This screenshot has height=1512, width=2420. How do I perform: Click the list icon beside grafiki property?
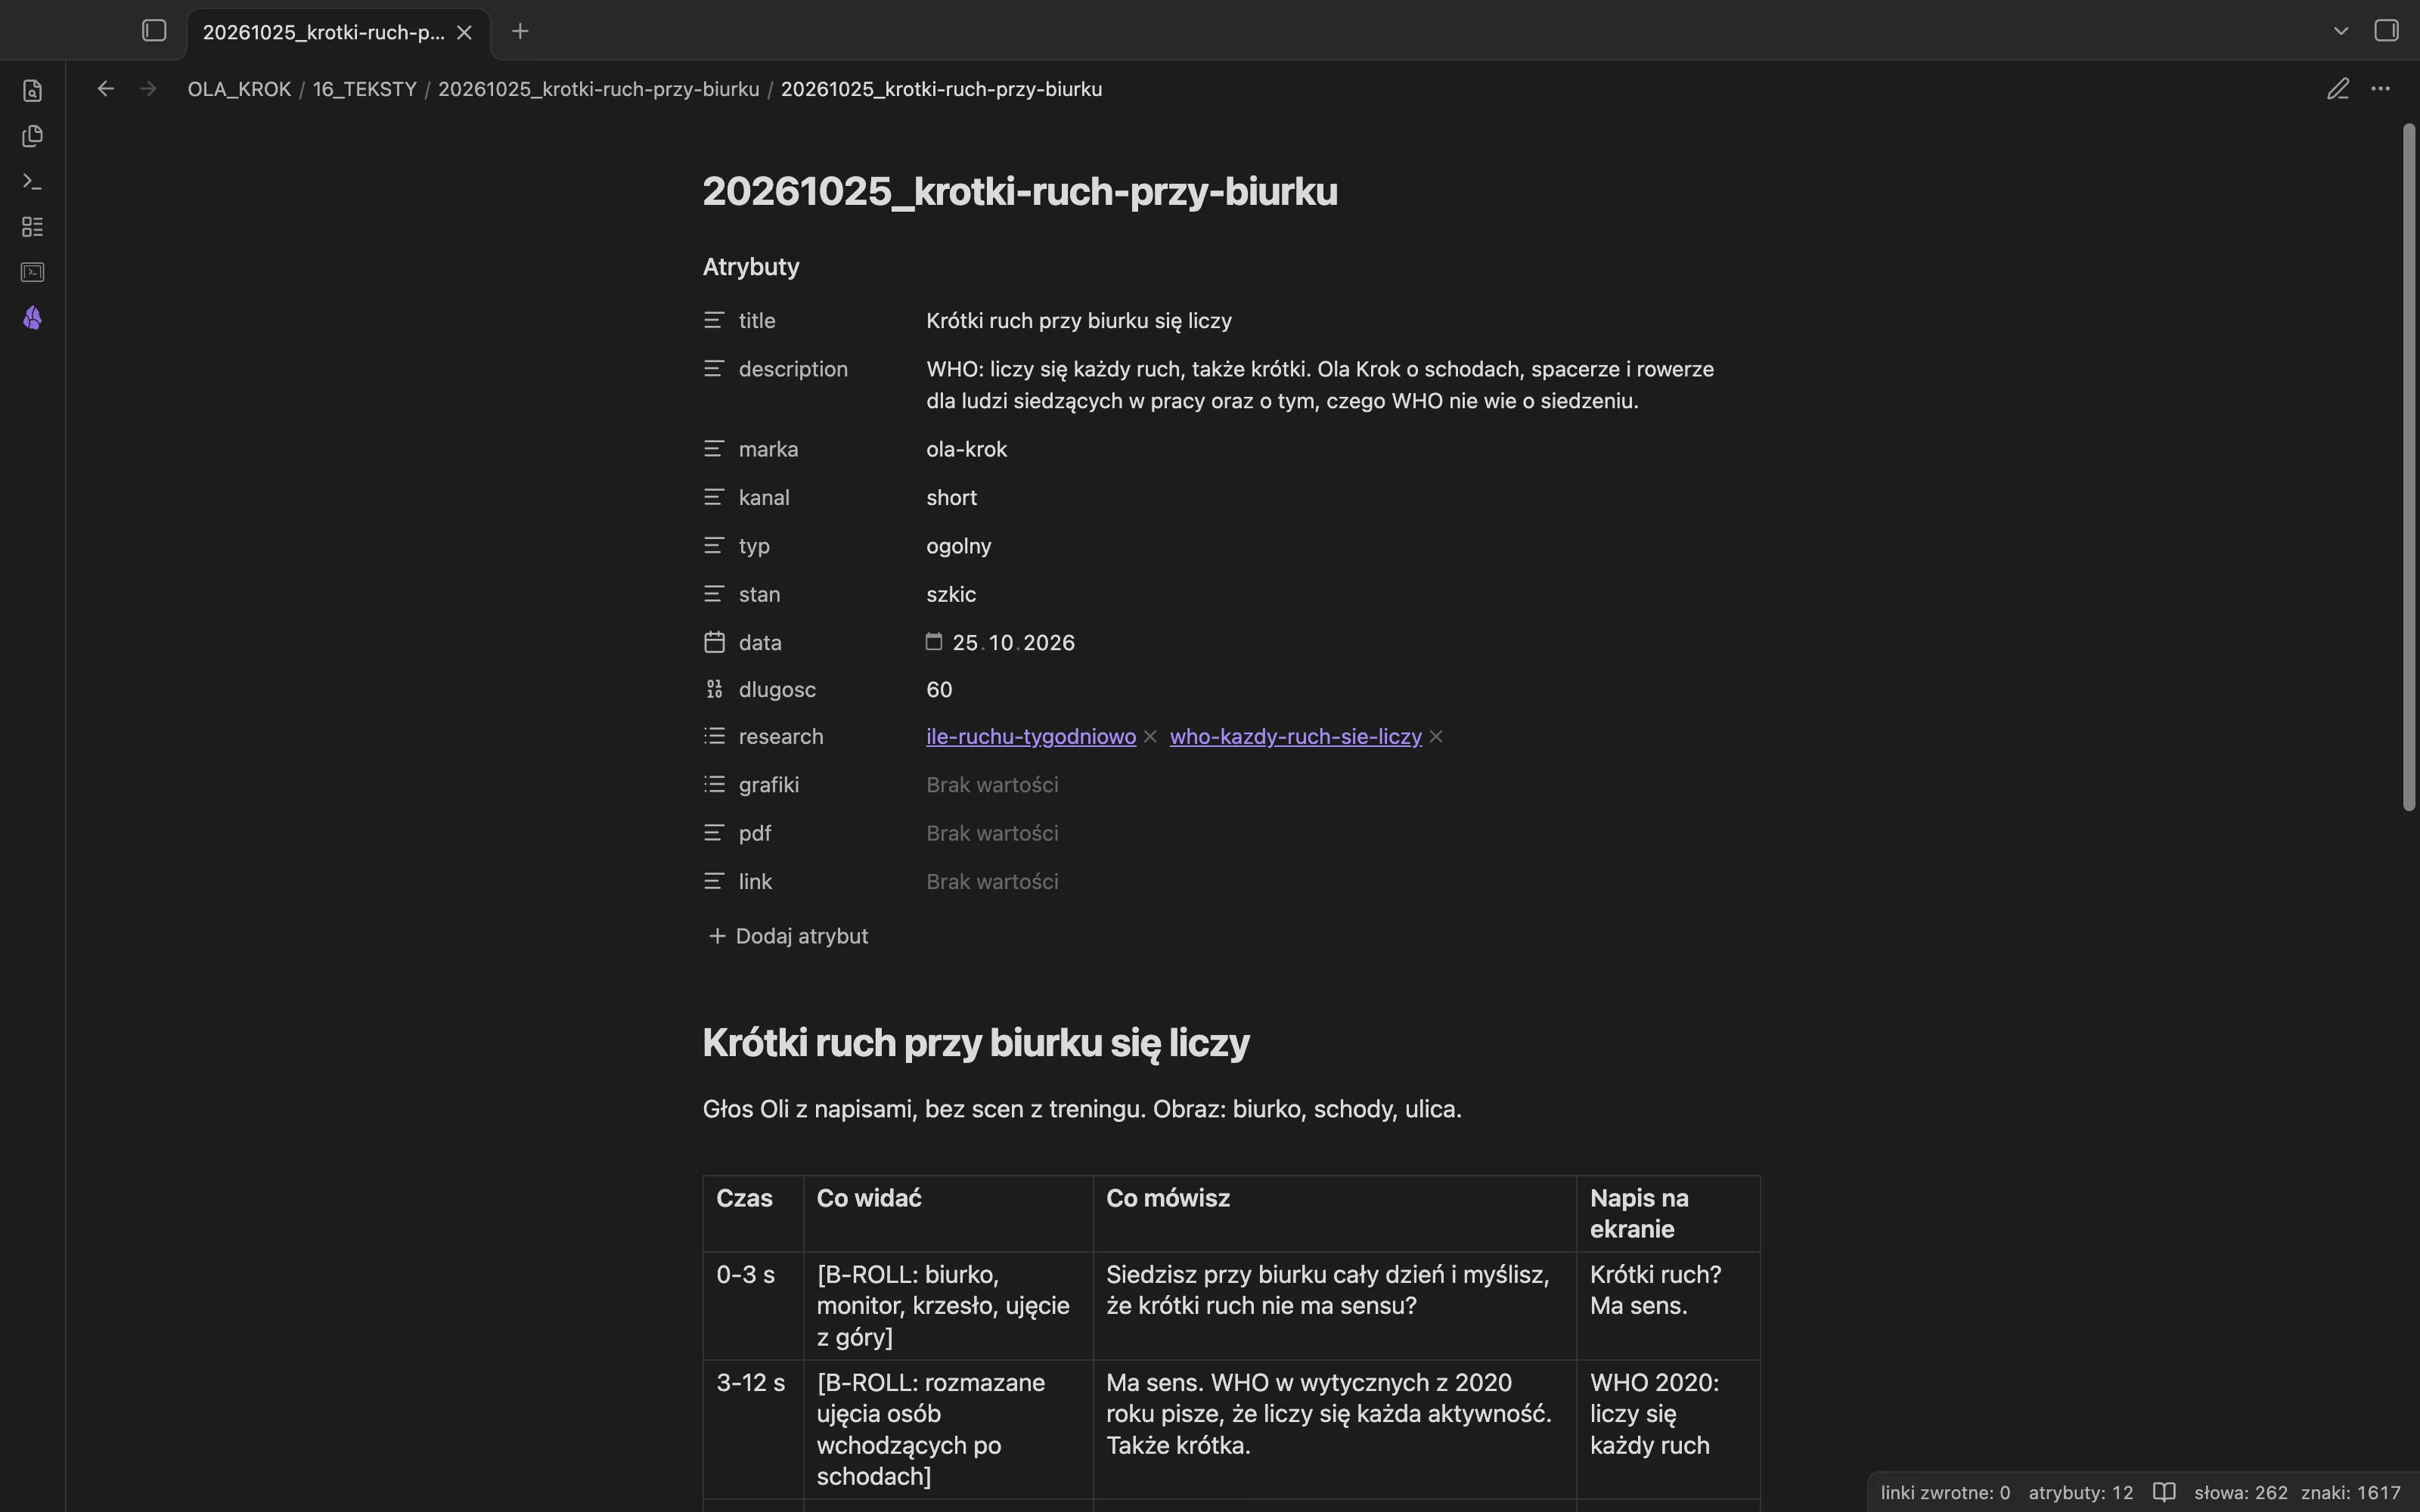(714, 784)
